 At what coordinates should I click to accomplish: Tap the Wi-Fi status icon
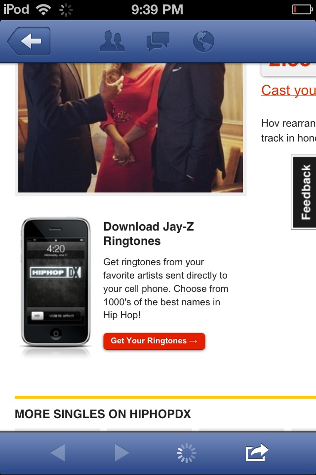tap(43, 10)
